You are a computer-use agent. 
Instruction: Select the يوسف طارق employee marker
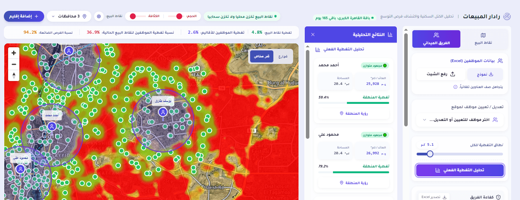click(x=163, y=112)
